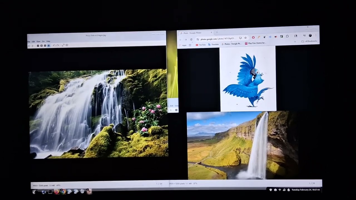Click the date and time clock
The width and height of the screenshot is (356, 200).
(306, 190)
